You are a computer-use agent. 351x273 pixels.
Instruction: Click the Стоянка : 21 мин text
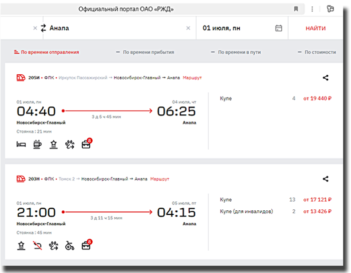click(x=34, y=131)
